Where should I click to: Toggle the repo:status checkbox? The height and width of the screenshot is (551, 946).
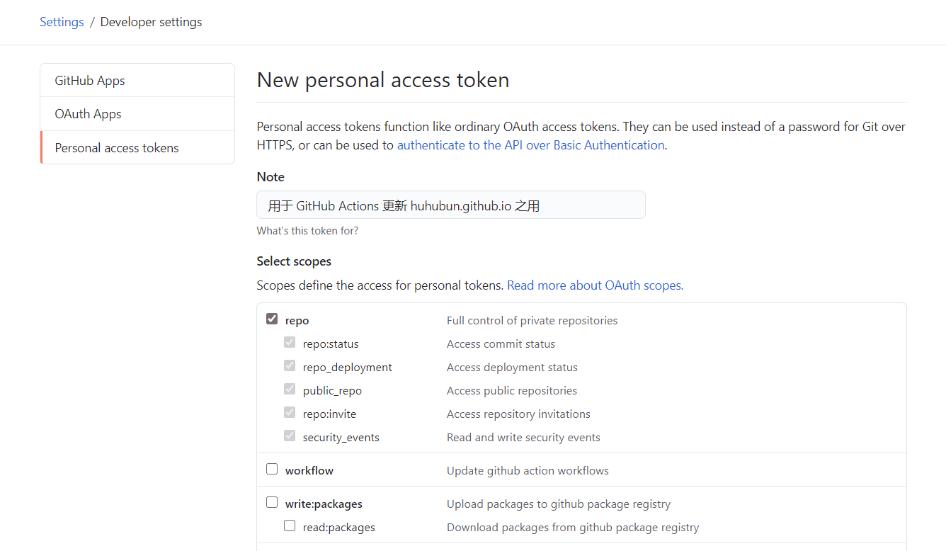coord(290,342)
